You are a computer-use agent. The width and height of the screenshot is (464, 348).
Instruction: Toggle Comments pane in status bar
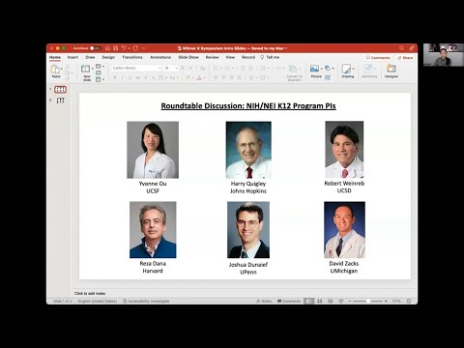[289, 301]
